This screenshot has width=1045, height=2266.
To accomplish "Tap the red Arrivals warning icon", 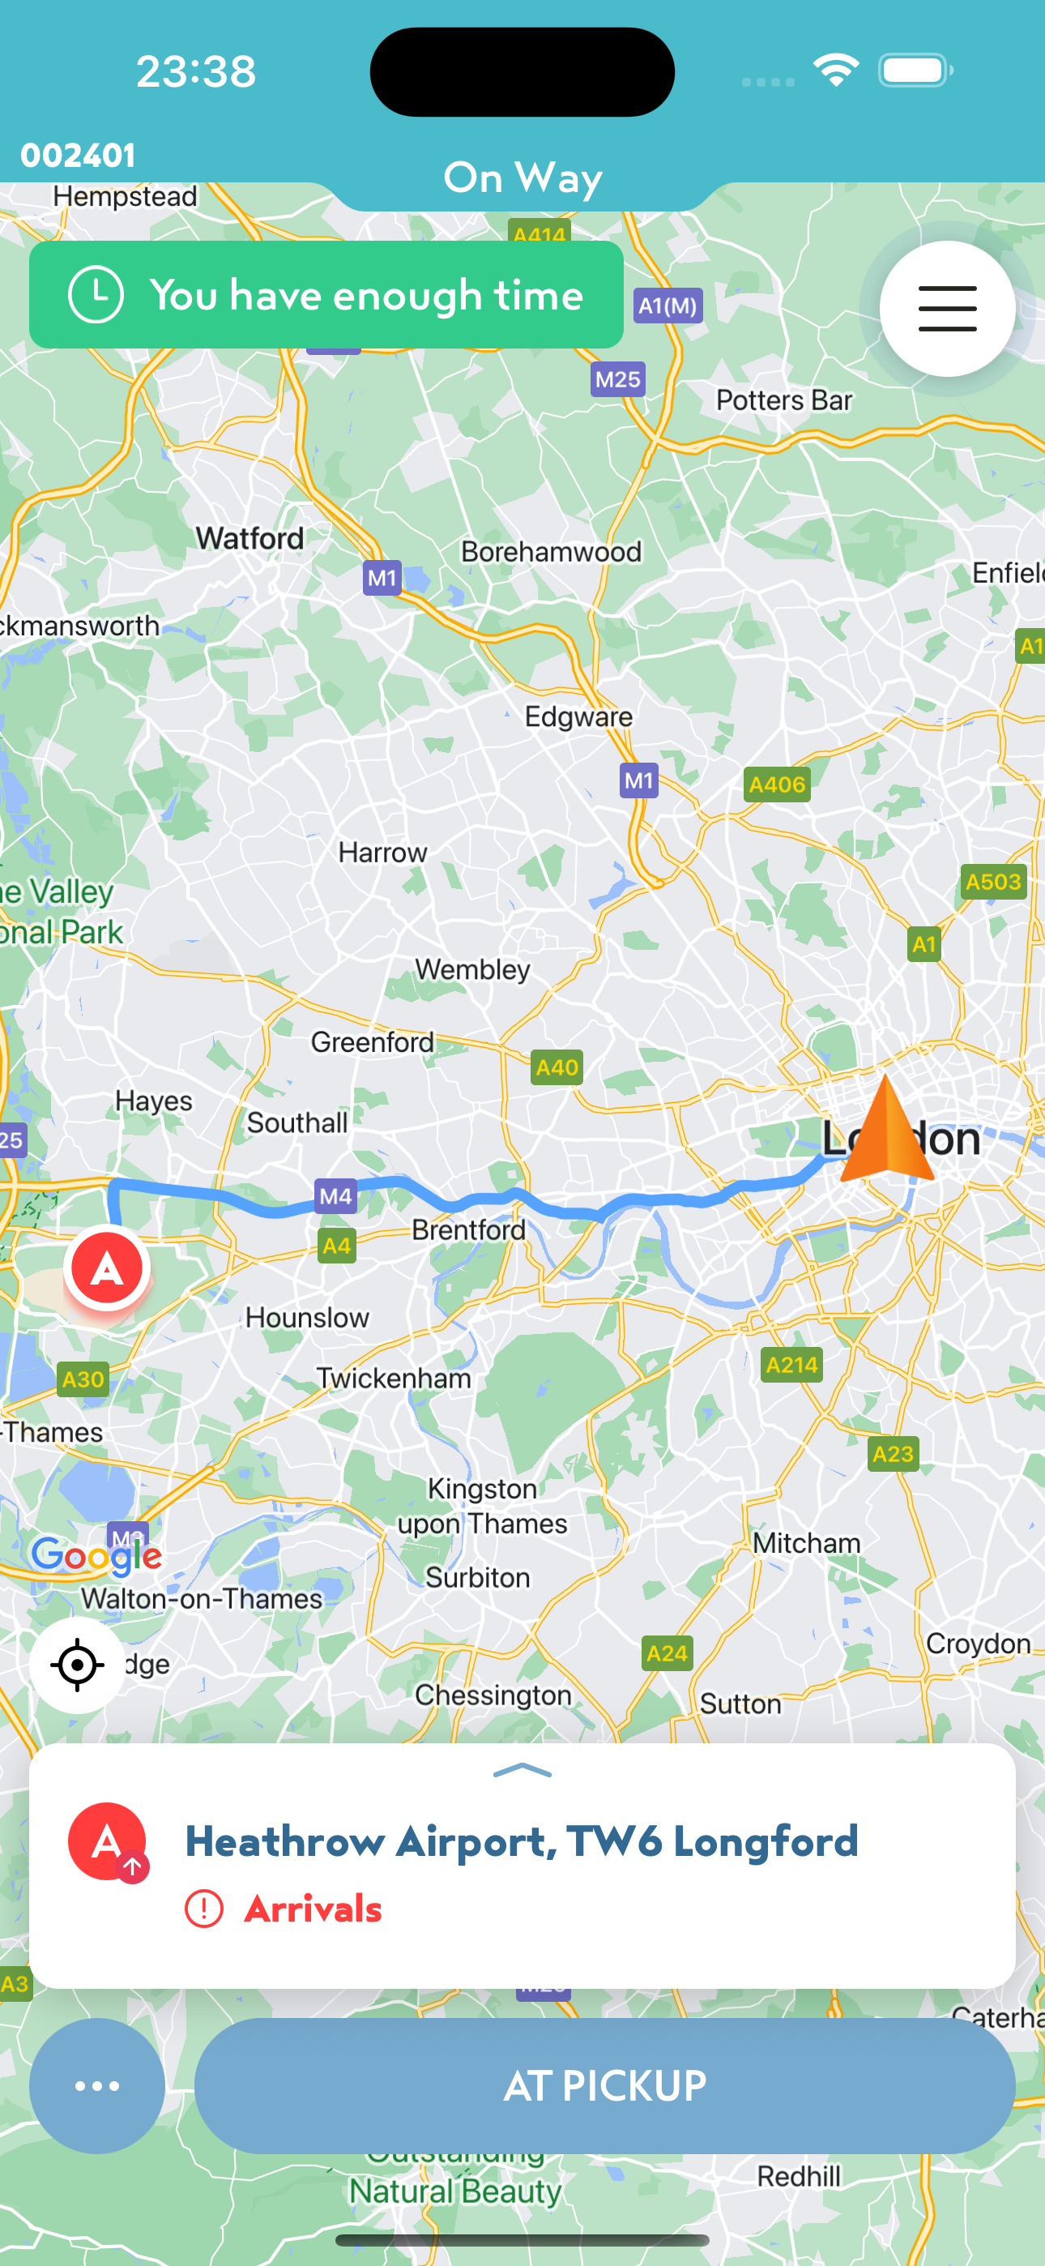I will pyautogui.click(x=204, y=1908).
